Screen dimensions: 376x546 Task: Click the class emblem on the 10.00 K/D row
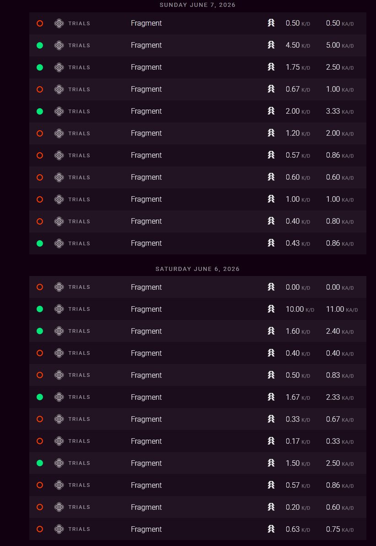(x=271, y=309)
